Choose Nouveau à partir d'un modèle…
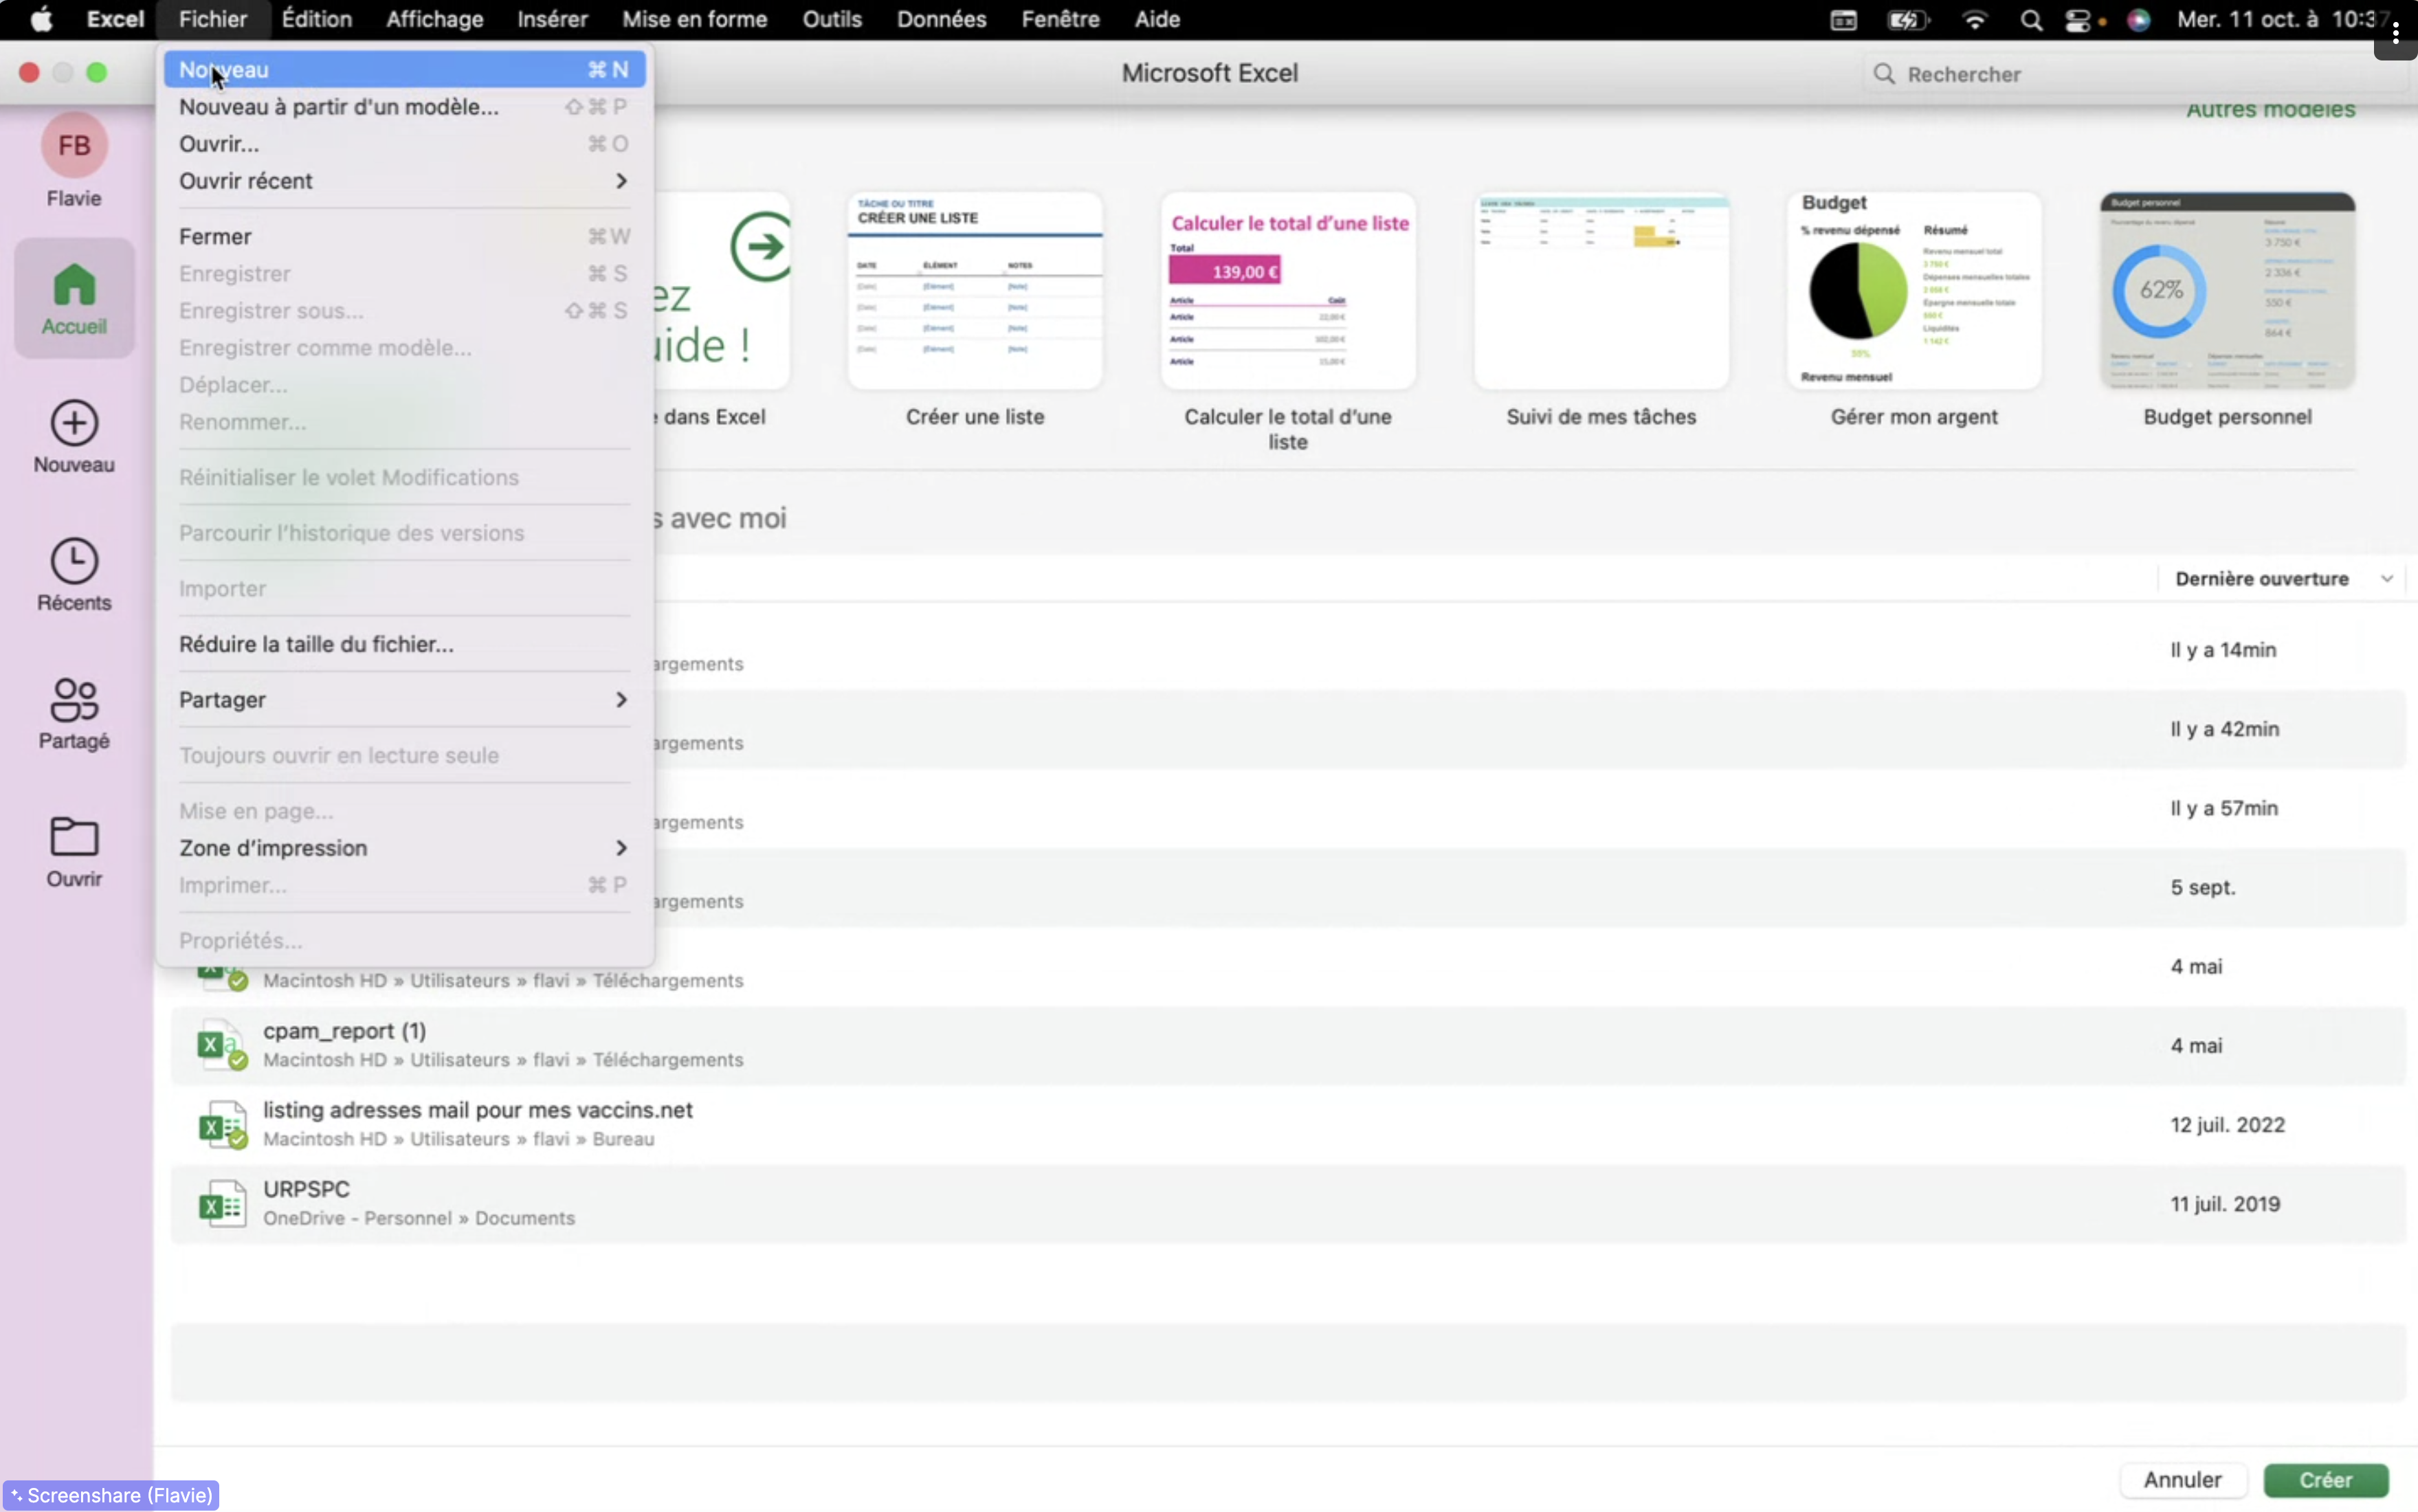2418x1512 pixels. pos(403,107)
